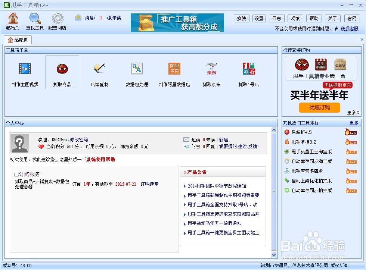Viewport: 366px width, 270px height.
Task: Launch the 抓取1号店 tool
Action: pos(249,72)
